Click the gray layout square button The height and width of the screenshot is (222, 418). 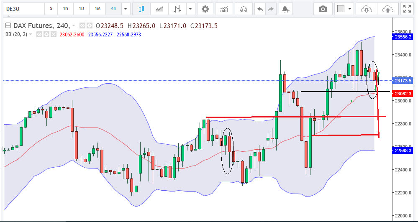click(341, 9)
